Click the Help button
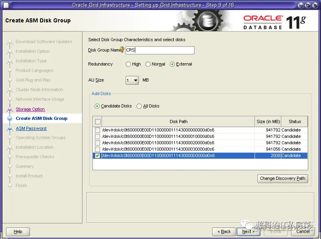Screen dimensions: 321x239 [x=18, y=232]
